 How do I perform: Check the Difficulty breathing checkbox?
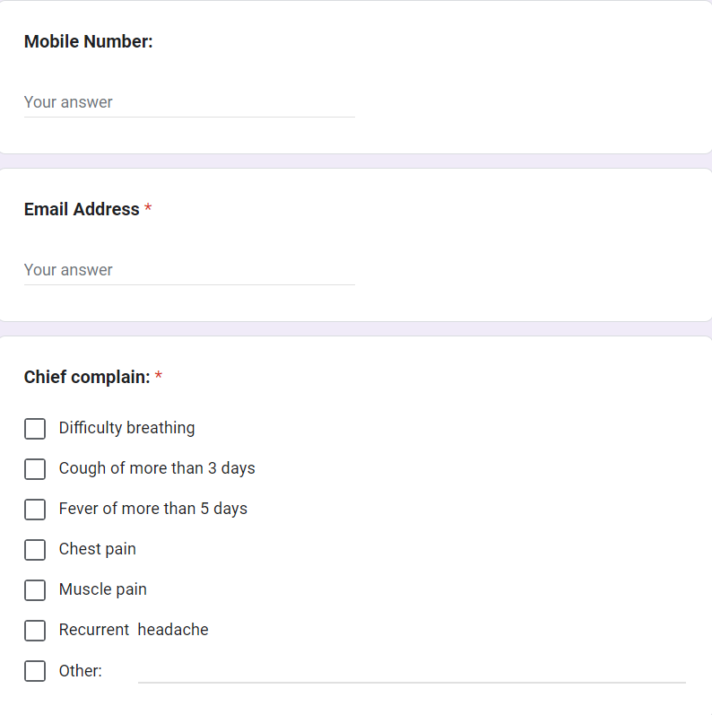pyautogui.click(x=35, y=429)
